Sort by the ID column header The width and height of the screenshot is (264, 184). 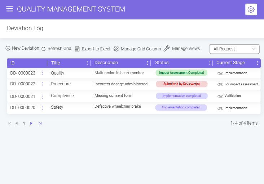(13, 63)
